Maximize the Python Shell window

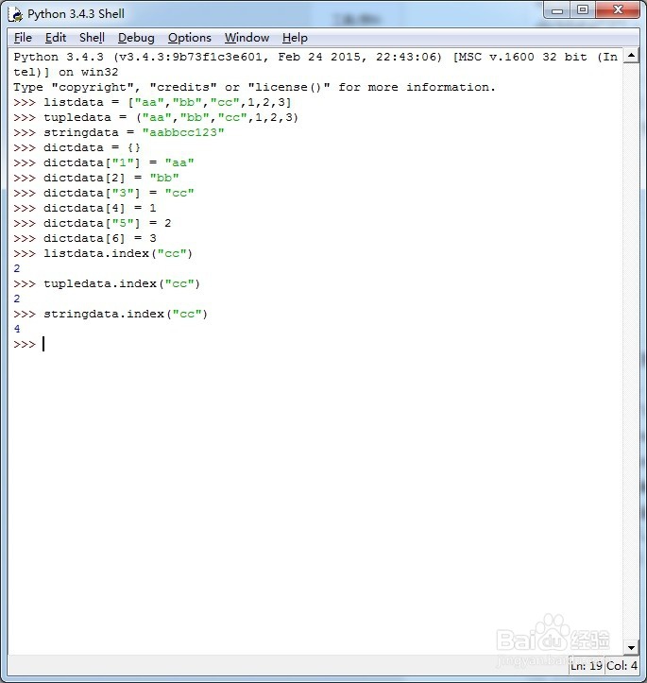583,10
